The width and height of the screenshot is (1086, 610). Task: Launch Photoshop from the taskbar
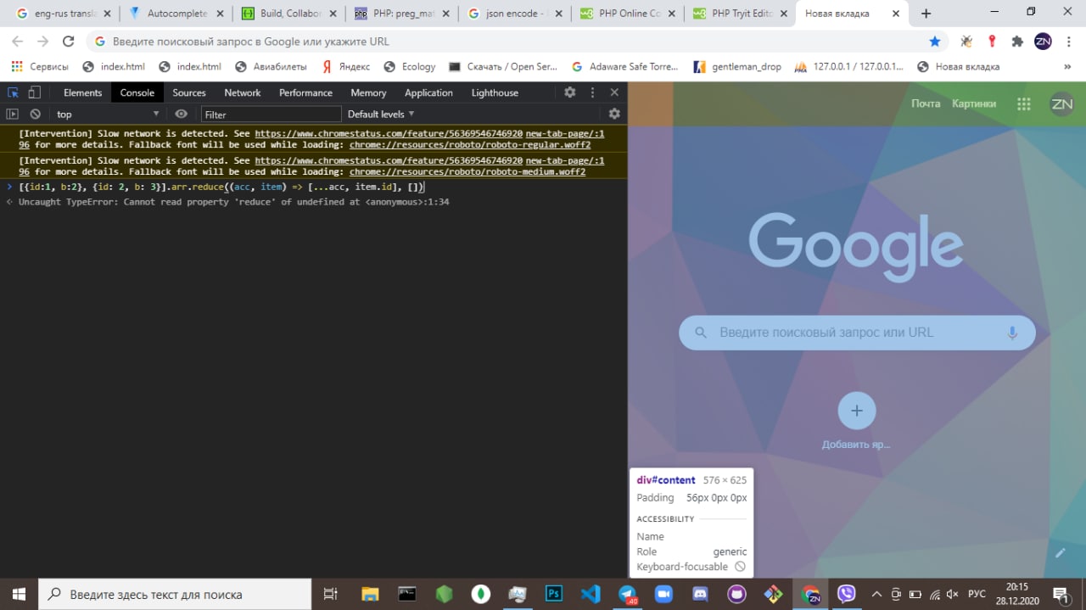point(554,594)
